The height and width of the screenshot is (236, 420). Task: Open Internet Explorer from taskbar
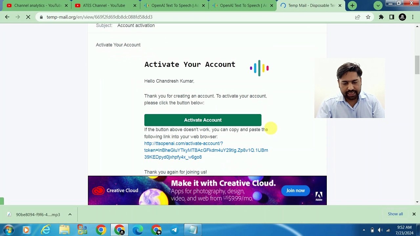click(x=45, y=230)
